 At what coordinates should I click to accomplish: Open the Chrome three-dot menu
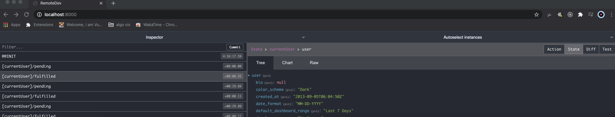[x=611, y=15]
